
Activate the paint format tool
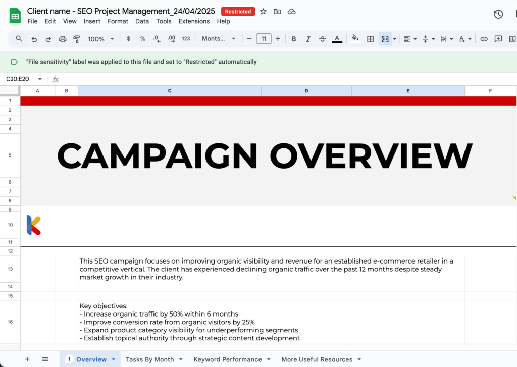(x=77, y=39)
